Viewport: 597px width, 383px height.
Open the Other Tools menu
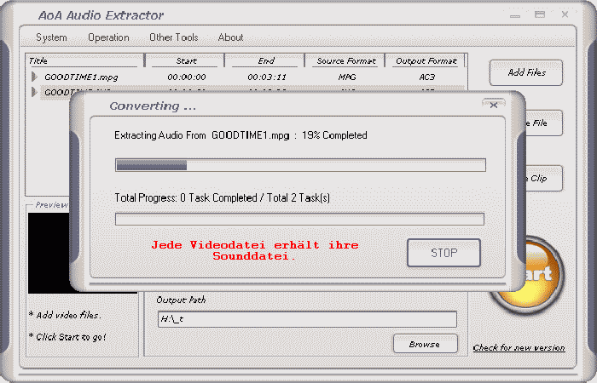click(x=173, y=37)
